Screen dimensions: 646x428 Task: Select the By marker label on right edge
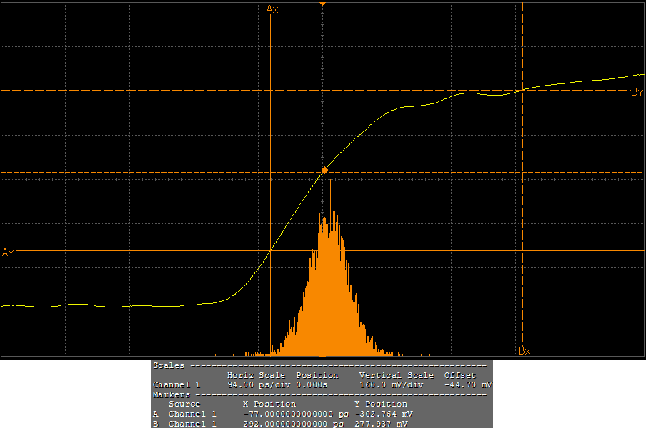tap(637, 92)
